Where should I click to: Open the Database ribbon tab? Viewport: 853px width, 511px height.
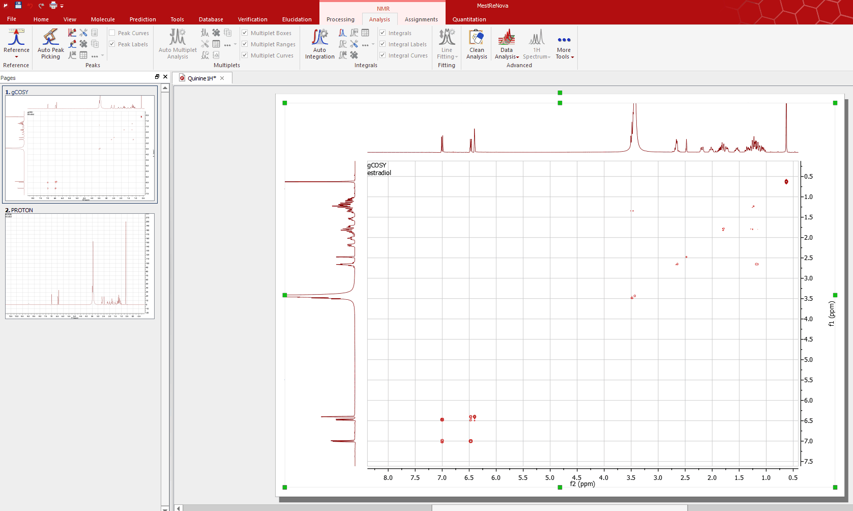click(211, 19)
